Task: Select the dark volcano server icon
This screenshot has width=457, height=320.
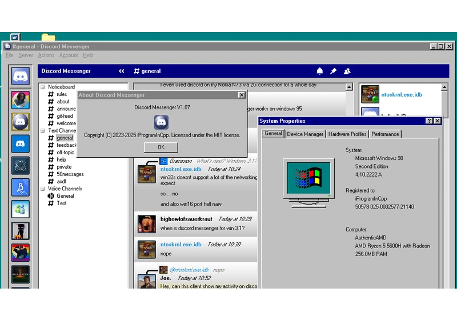Action: (21, 274)
